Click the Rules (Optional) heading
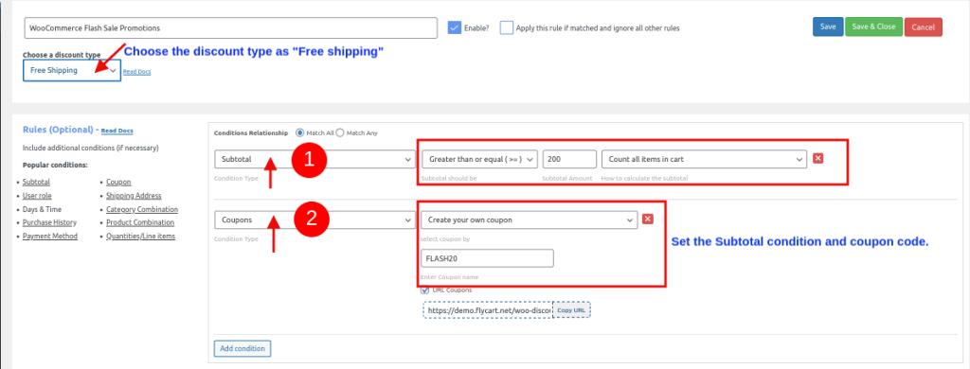 (x=58, y=130)
